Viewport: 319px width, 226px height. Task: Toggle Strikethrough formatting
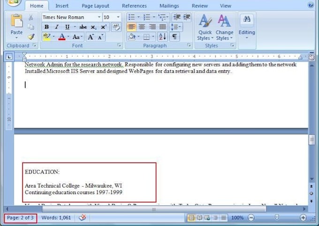coord(83,27)
